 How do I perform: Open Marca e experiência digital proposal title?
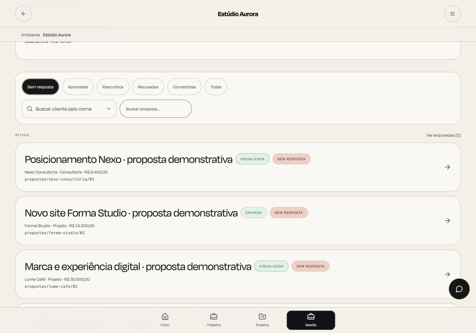(x=138, y=266)
